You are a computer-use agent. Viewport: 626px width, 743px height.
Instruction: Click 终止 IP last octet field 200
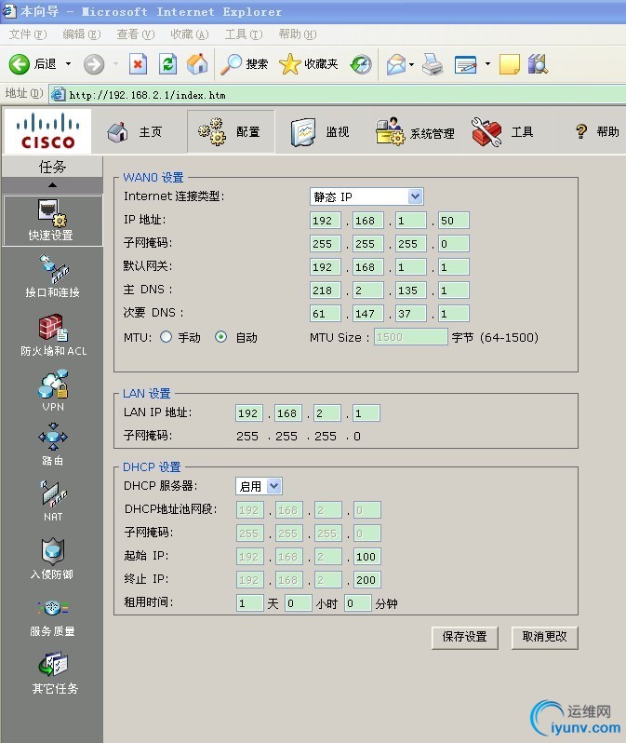(x=367, y=579)
